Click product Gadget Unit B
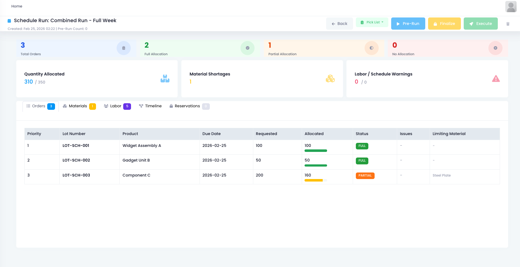Viewport: 520px width, 267px height. pos(136,160)
